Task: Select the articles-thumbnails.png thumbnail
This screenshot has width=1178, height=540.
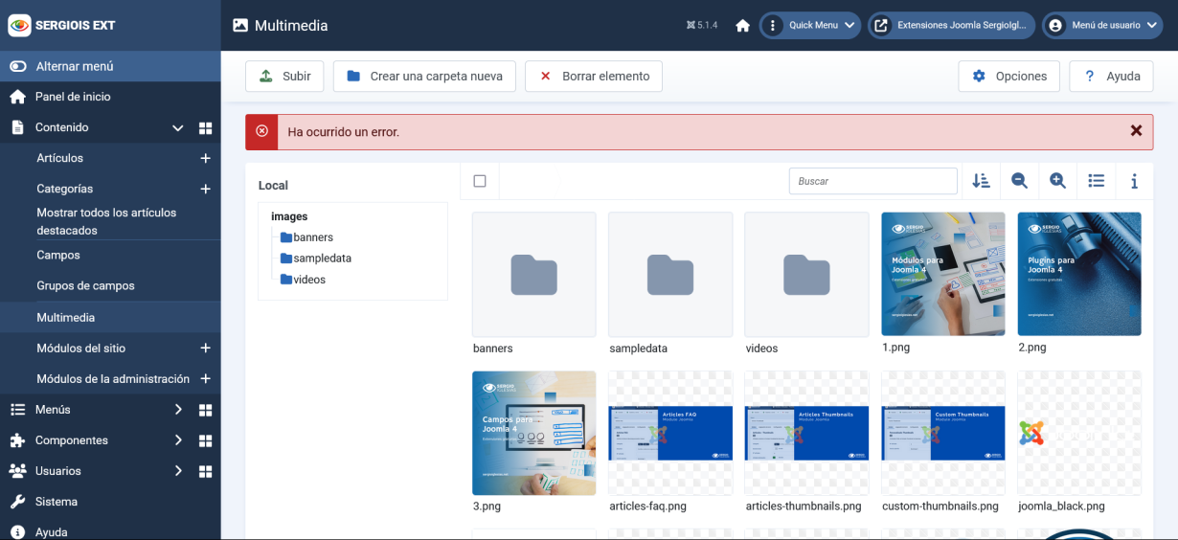Action: pyautogui.click(x=806, y=434)
